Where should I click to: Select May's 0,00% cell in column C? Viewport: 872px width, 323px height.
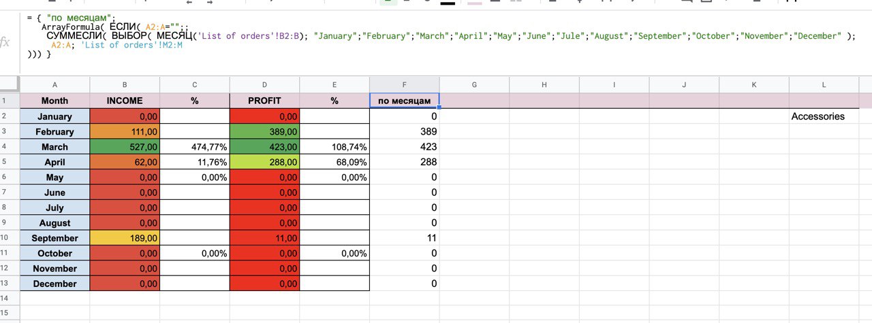click(x=195, y=177)
